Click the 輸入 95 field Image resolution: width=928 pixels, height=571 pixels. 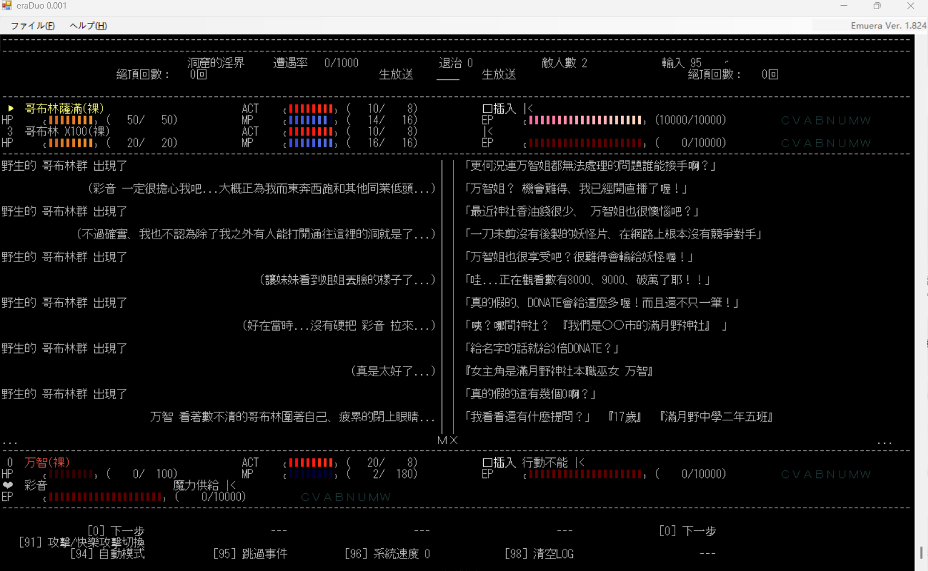coord(682,63)
